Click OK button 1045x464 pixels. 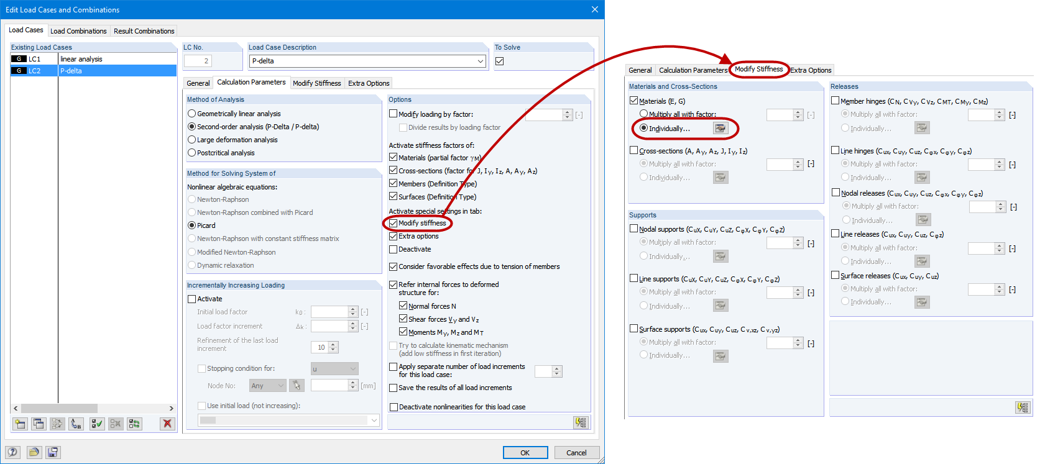[525, 453]
